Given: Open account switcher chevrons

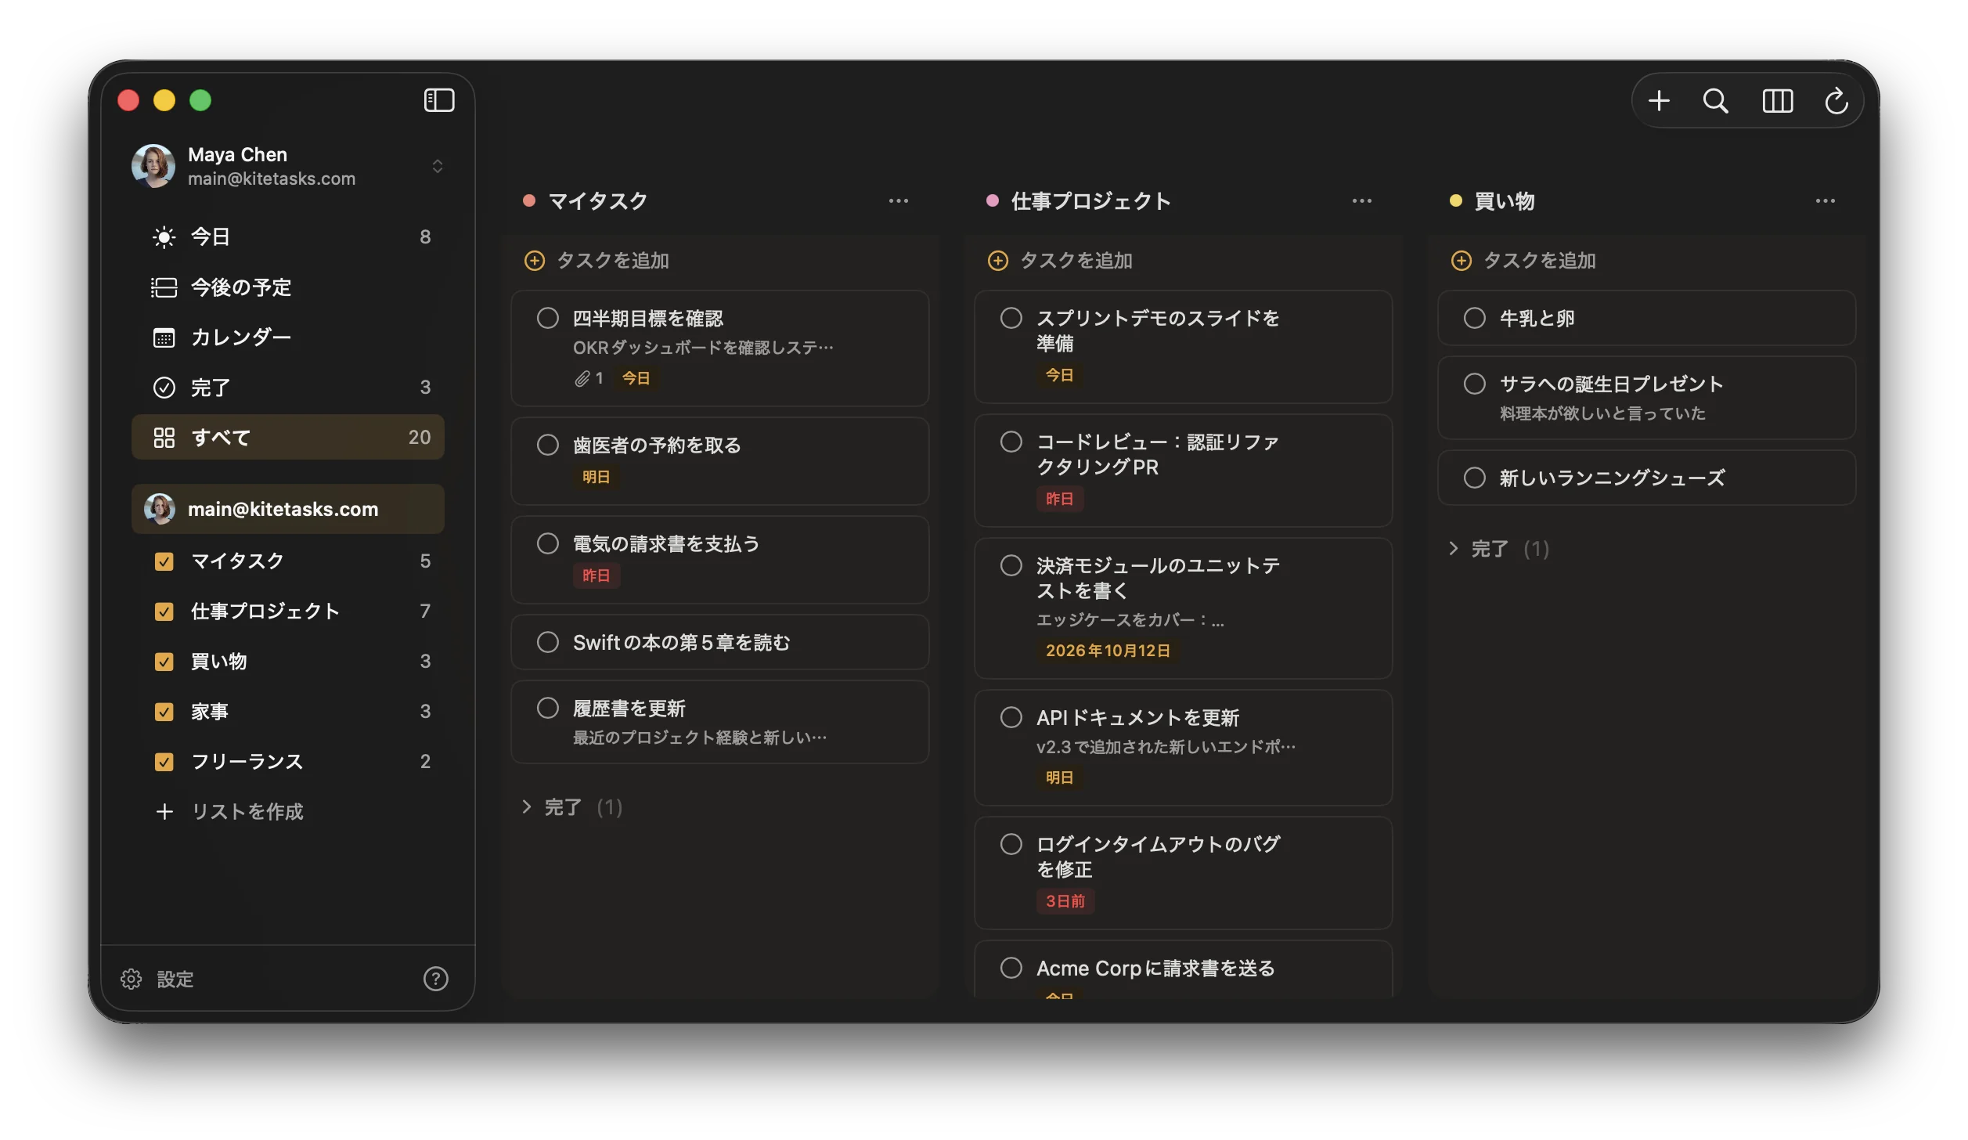Looking at the screenshot, I should [438, 165].
